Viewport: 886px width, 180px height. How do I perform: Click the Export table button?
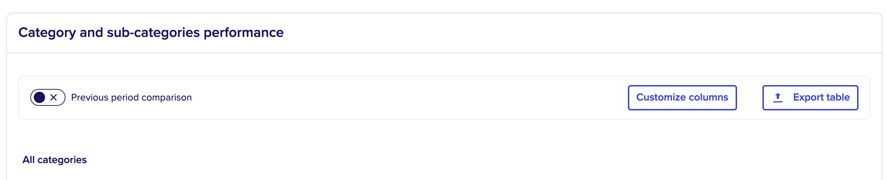pyautogui.click(x=810, y=97)
